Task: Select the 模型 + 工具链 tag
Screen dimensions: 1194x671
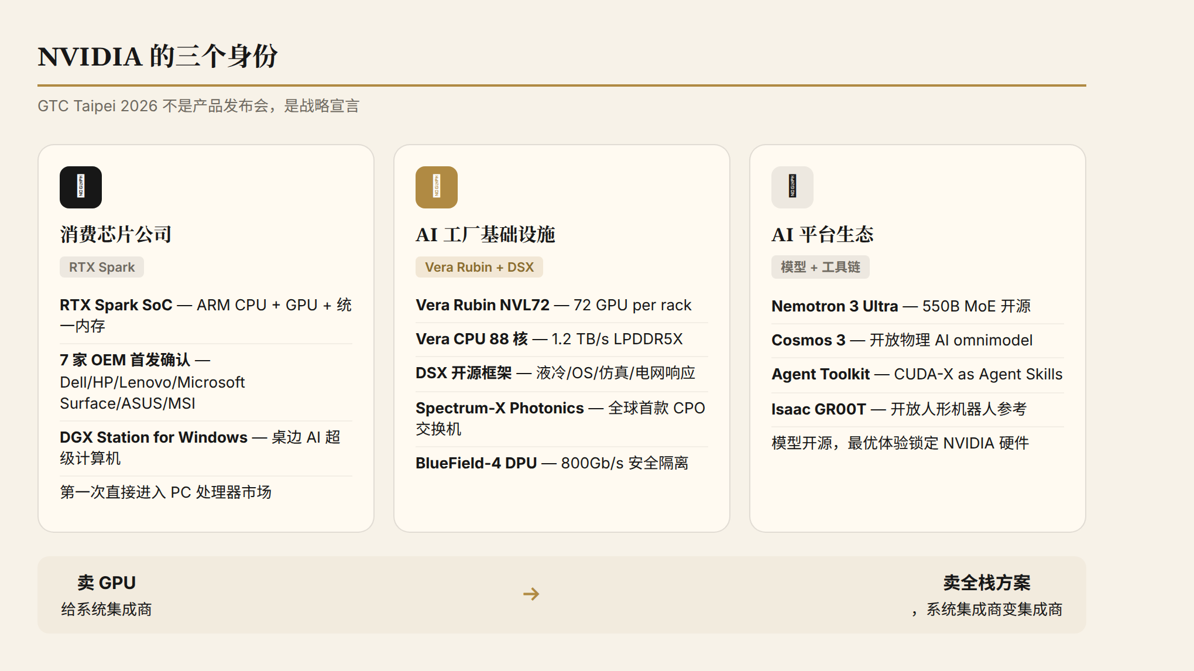Action: tap(820, 267)
